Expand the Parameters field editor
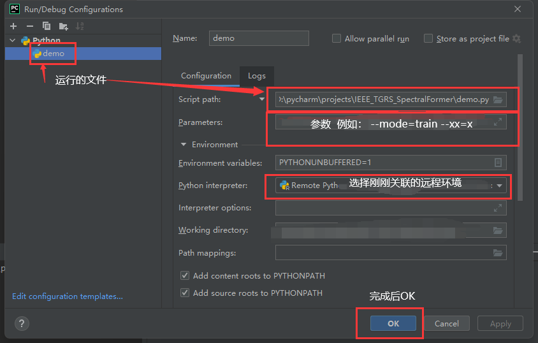538x343 pixels. pyautogui.click(x=498, y=122)
